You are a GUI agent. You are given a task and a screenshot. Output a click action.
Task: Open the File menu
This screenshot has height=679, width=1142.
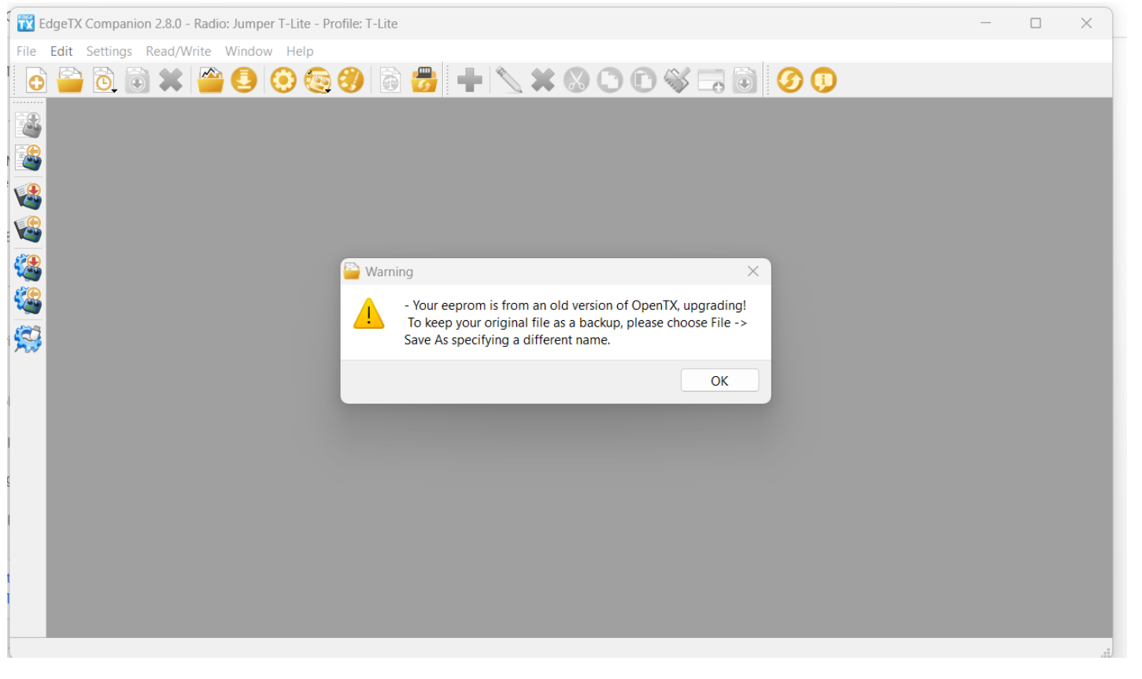pos(26,51)
